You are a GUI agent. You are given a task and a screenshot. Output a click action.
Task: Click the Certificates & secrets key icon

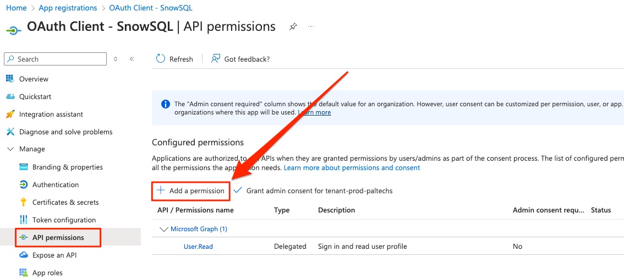pyautogui.click(x=23, y=202)
